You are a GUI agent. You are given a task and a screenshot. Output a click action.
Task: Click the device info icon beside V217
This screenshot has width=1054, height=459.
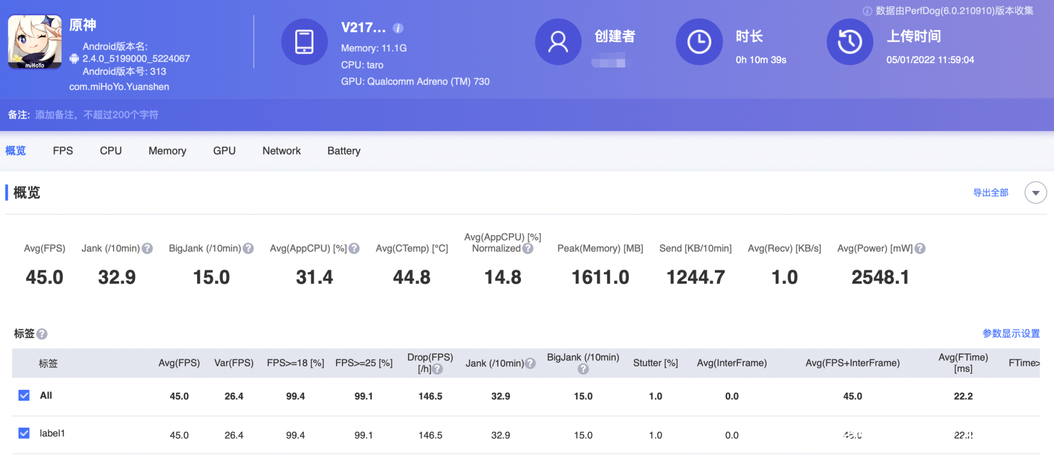point(398,28)
